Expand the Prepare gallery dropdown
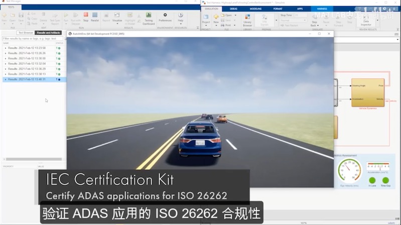This screenshot has width=401, height=225. coord(276,21)
